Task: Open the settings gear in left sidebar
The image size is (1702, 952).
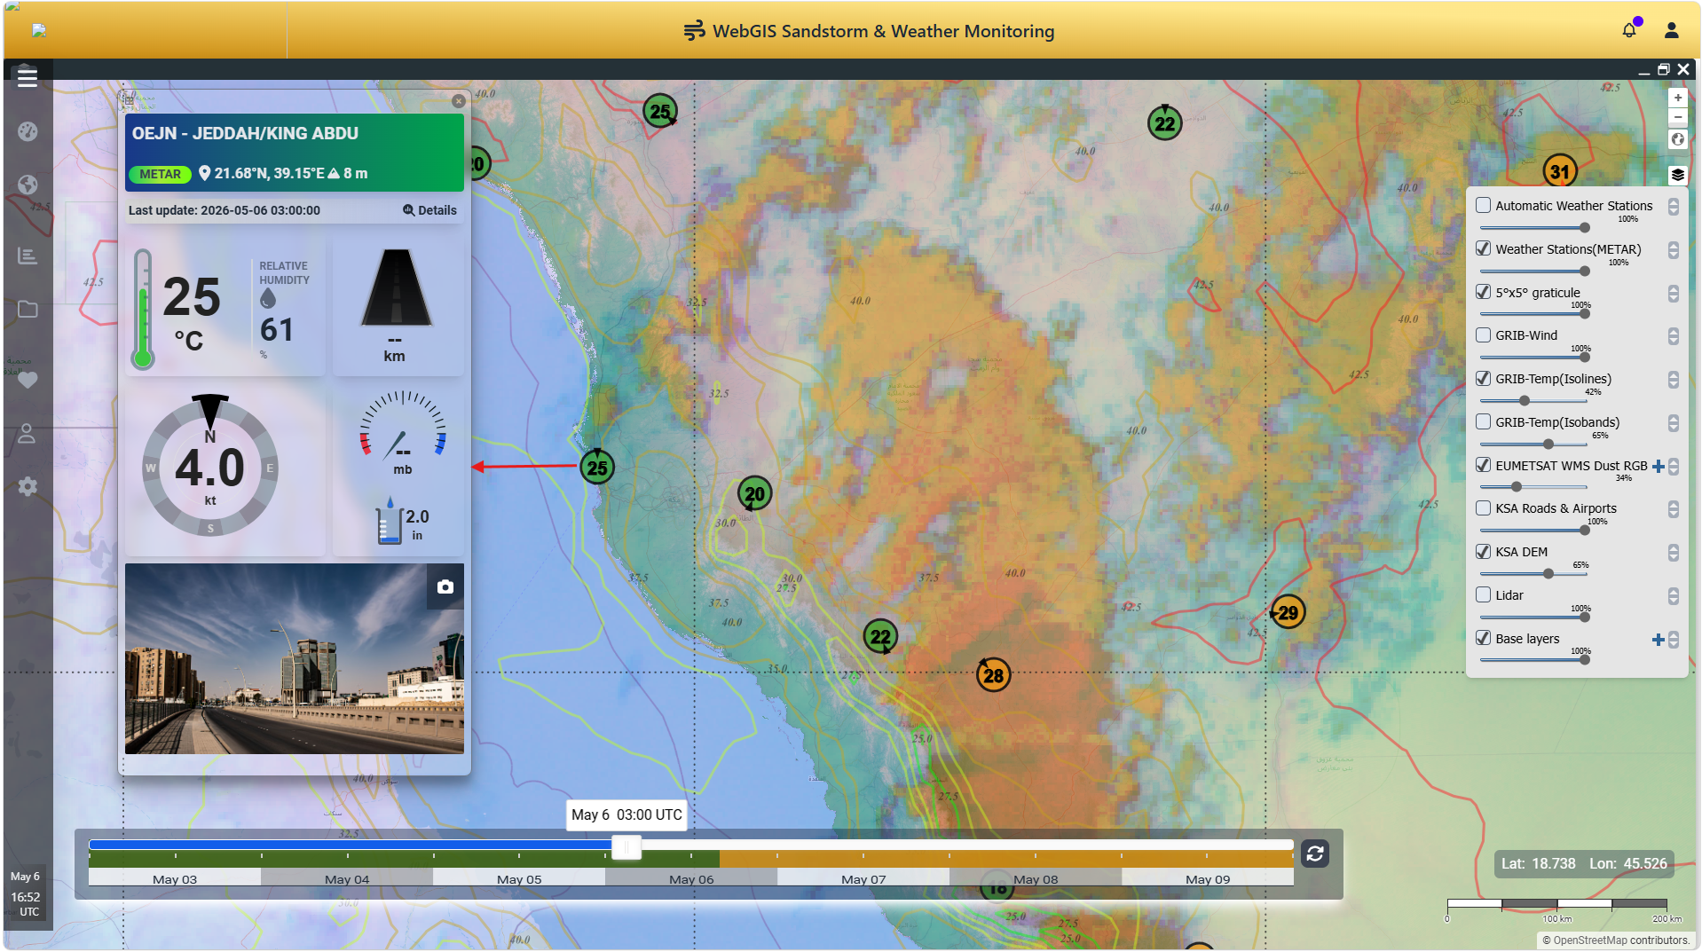Action: (28, 486)
